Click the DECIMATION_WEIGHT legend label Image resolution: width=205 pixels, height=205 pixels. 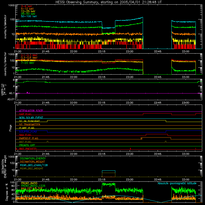(33, 162)
